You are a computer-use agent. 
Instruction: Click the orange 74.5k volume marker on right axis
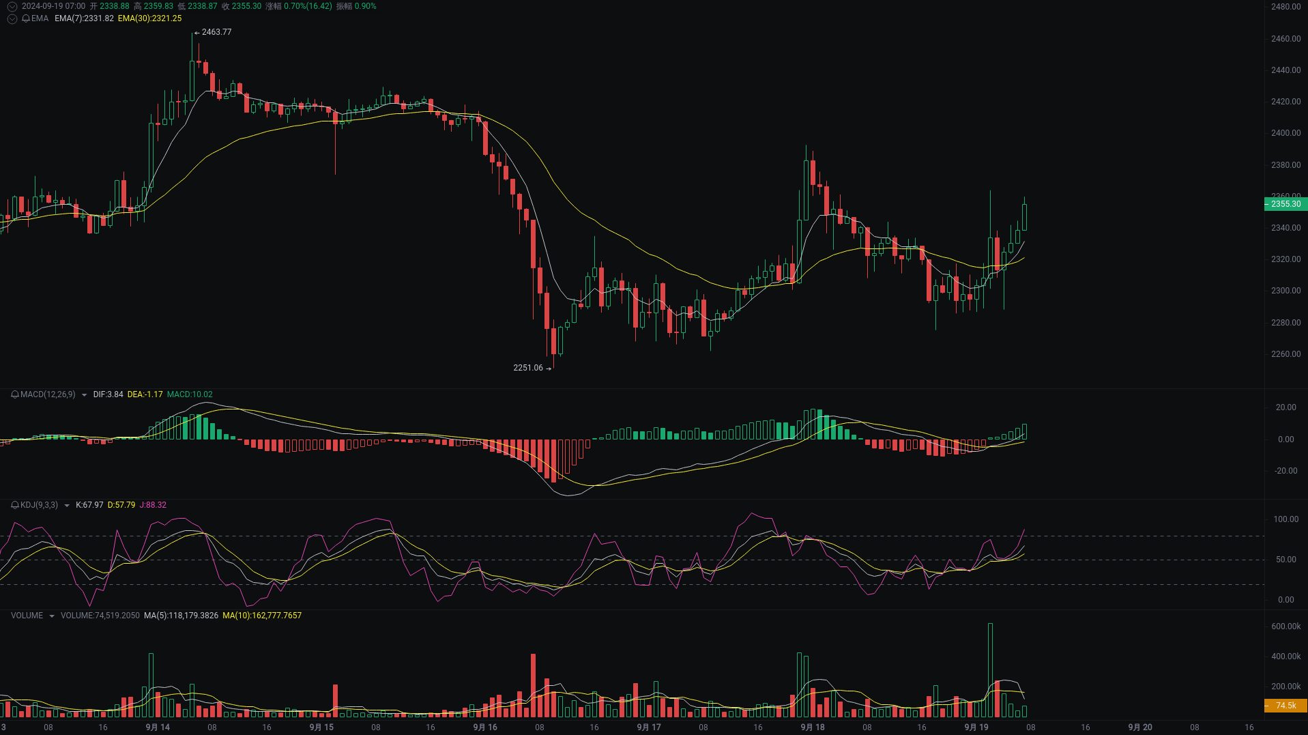[x=1285, y=706]
